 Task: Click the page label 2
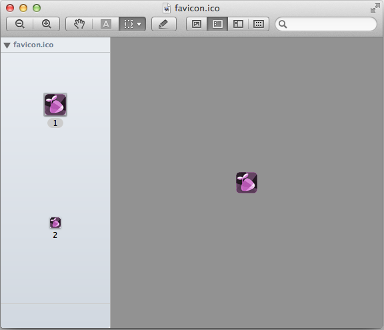click(55, 235)
